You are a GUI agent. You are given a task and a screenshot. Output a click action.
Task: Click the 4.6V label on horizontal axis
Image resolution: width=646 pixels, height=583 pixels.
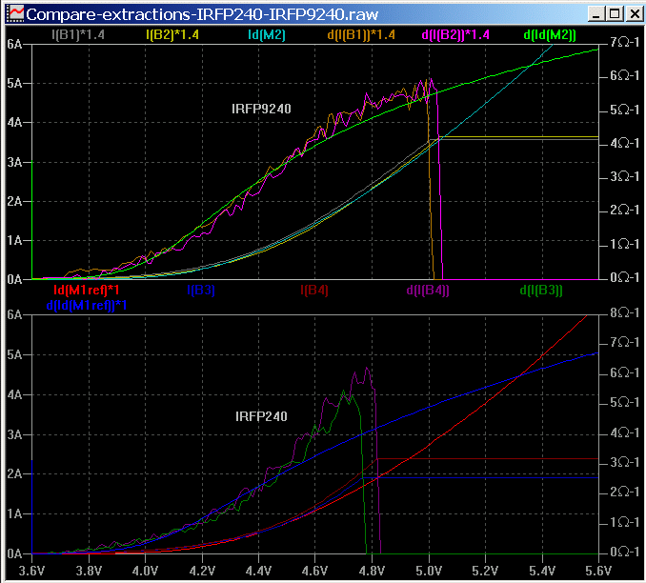(x=315, y=571)
